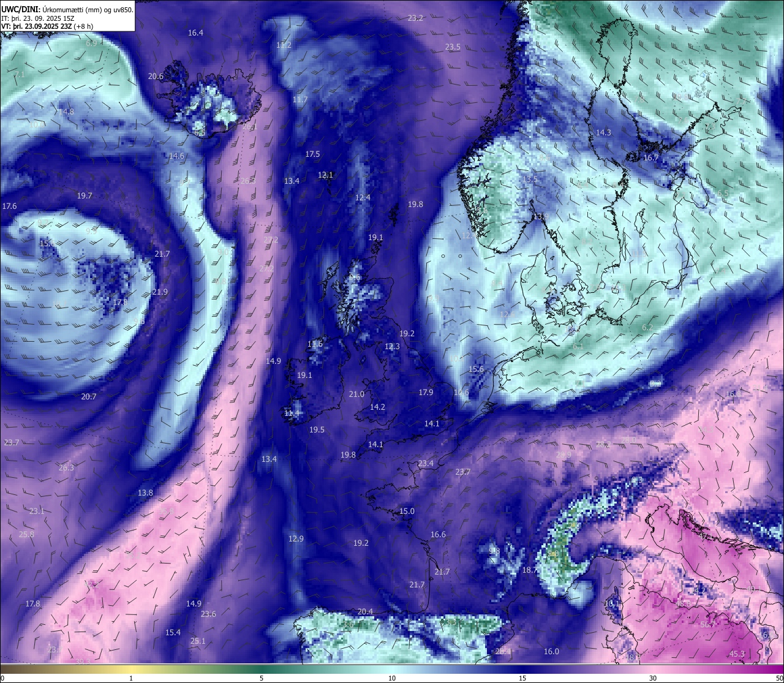Click the 20.4 value label
Image resolution: width=784 pixels, height=683 pixels.
365,612
